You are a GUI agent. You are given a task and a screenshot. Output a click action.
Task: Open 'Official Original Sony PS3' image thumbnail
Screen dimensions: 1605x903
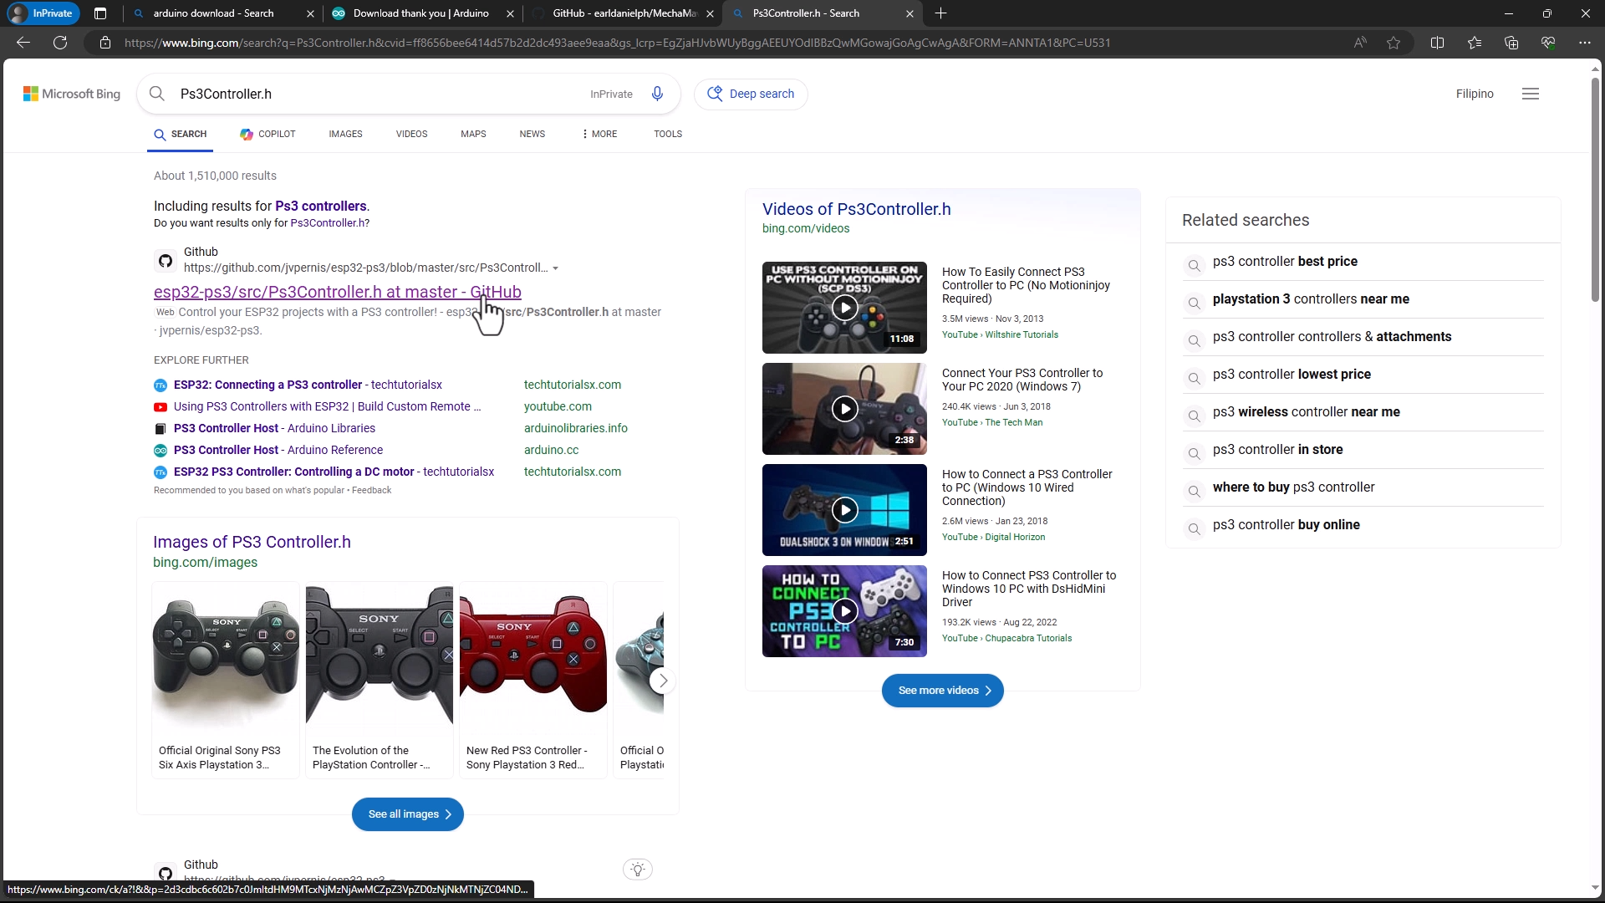(226, 656)
